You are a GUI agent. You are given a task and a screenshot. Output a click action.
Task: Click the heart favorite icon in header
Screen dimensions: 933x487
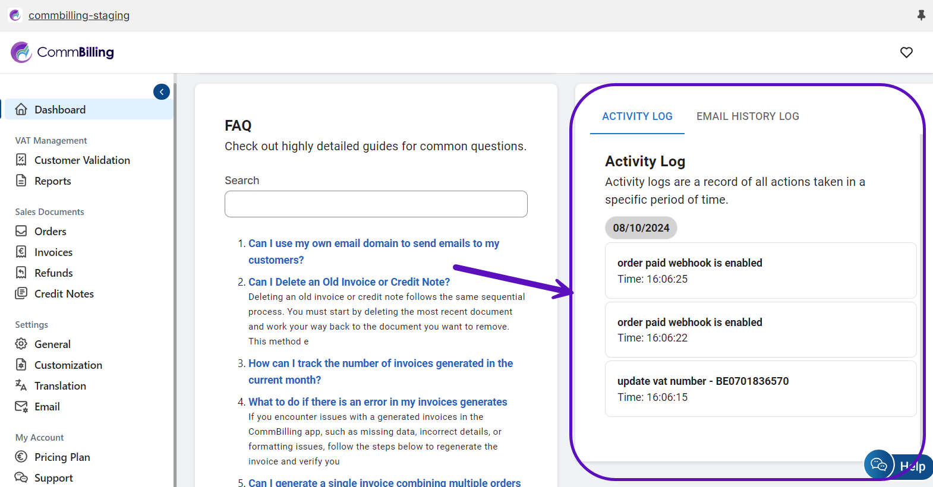pyautogui.click(x=906, y=52)
